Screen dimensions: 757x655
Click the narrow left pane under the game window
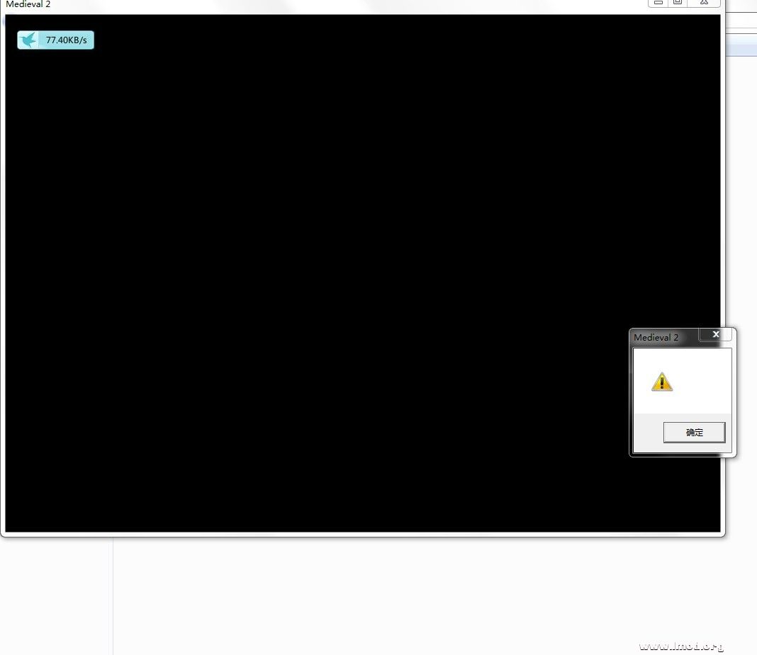pyautogui.click(x=55, y=595)
